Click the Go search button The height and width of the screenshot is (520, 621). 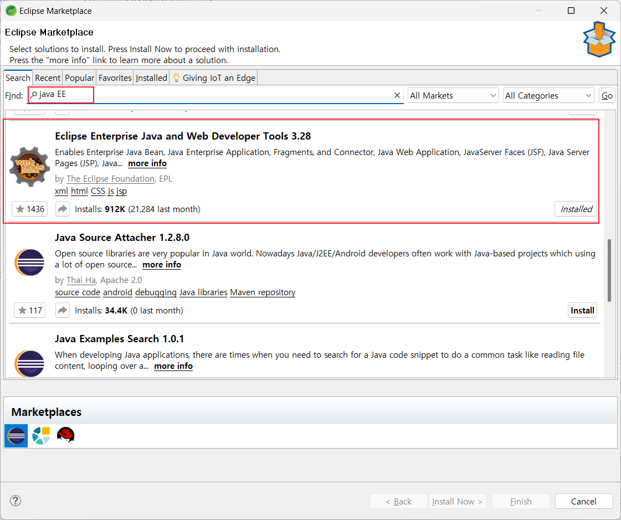tap(607, 95)
